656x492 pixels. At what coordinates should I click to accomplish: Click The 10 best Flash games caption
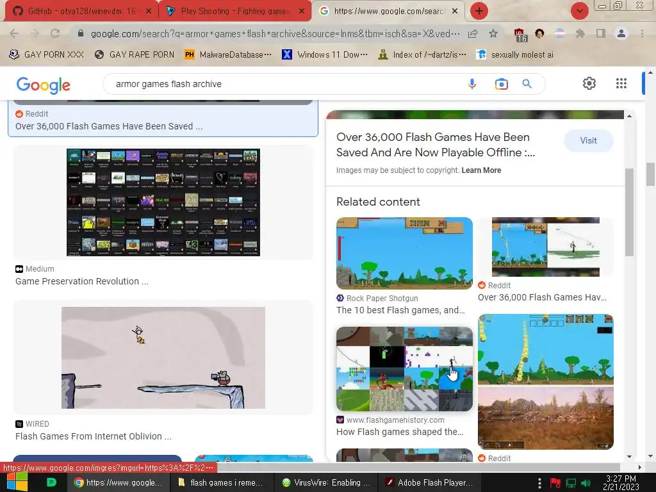(400, 310)
